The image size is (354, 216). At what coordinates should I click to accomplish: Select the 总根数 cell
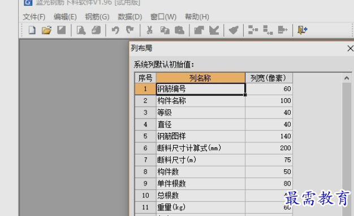pos(201,196)
